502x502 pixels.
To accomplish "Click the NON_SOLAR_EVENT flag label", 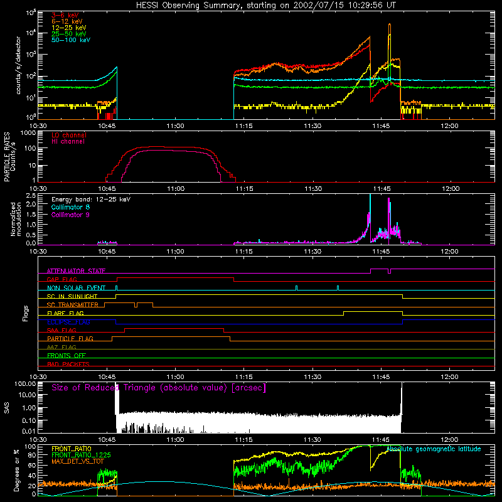I will coord(76,288).
